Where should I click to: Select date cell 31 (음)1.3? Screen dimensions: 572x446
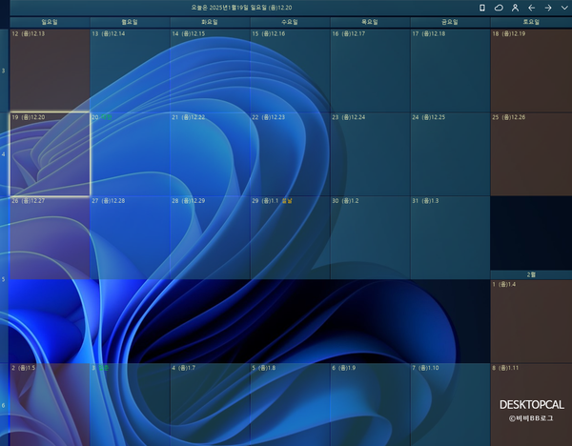pyautogui.click(x=450, y=237)
